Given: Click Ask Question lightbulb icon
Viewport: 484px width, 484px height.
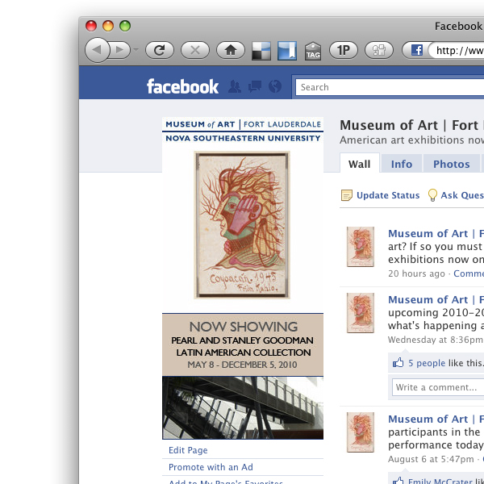Looking at the screenshot, I should click(x=432, y=195).
